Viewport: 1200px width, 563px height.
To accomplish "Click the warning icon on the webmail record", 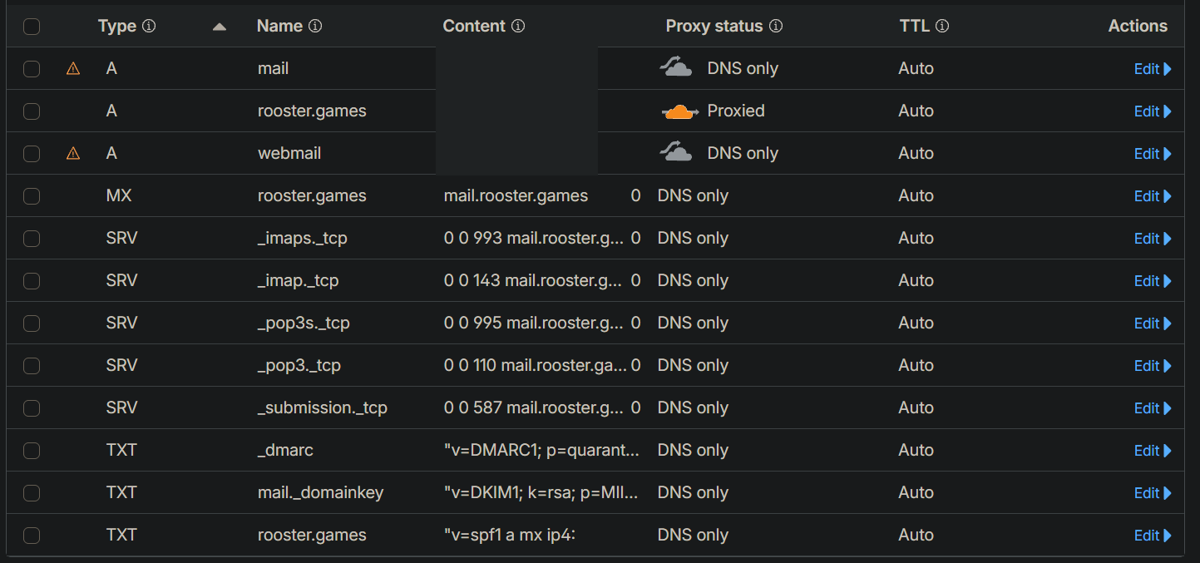I will tap(73, 153).
